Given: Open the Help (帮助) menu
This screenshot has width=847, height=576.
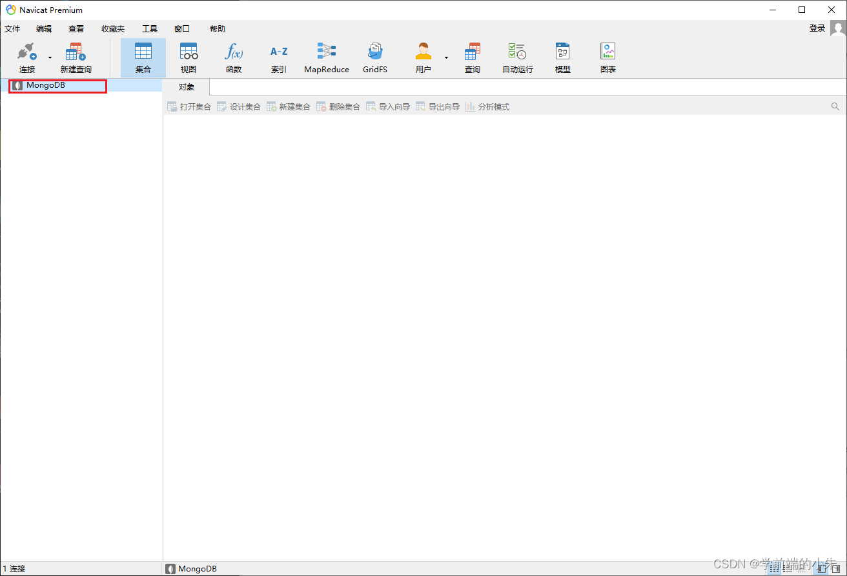Looking at the screenshot, I should (x=218, y=29).
